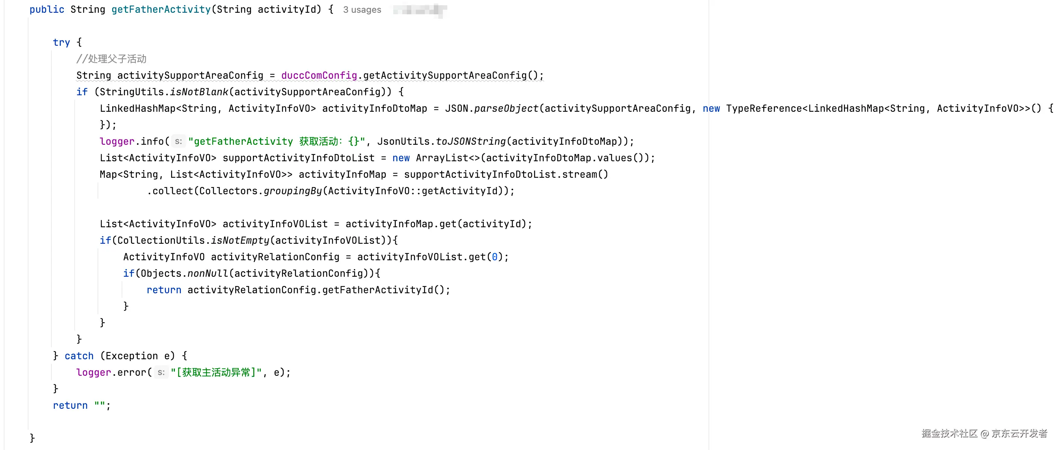Image resolution: width=1059 pixels, height=450 pixels.
Task: Click the TypeReference class name
Action: point(763,108)
